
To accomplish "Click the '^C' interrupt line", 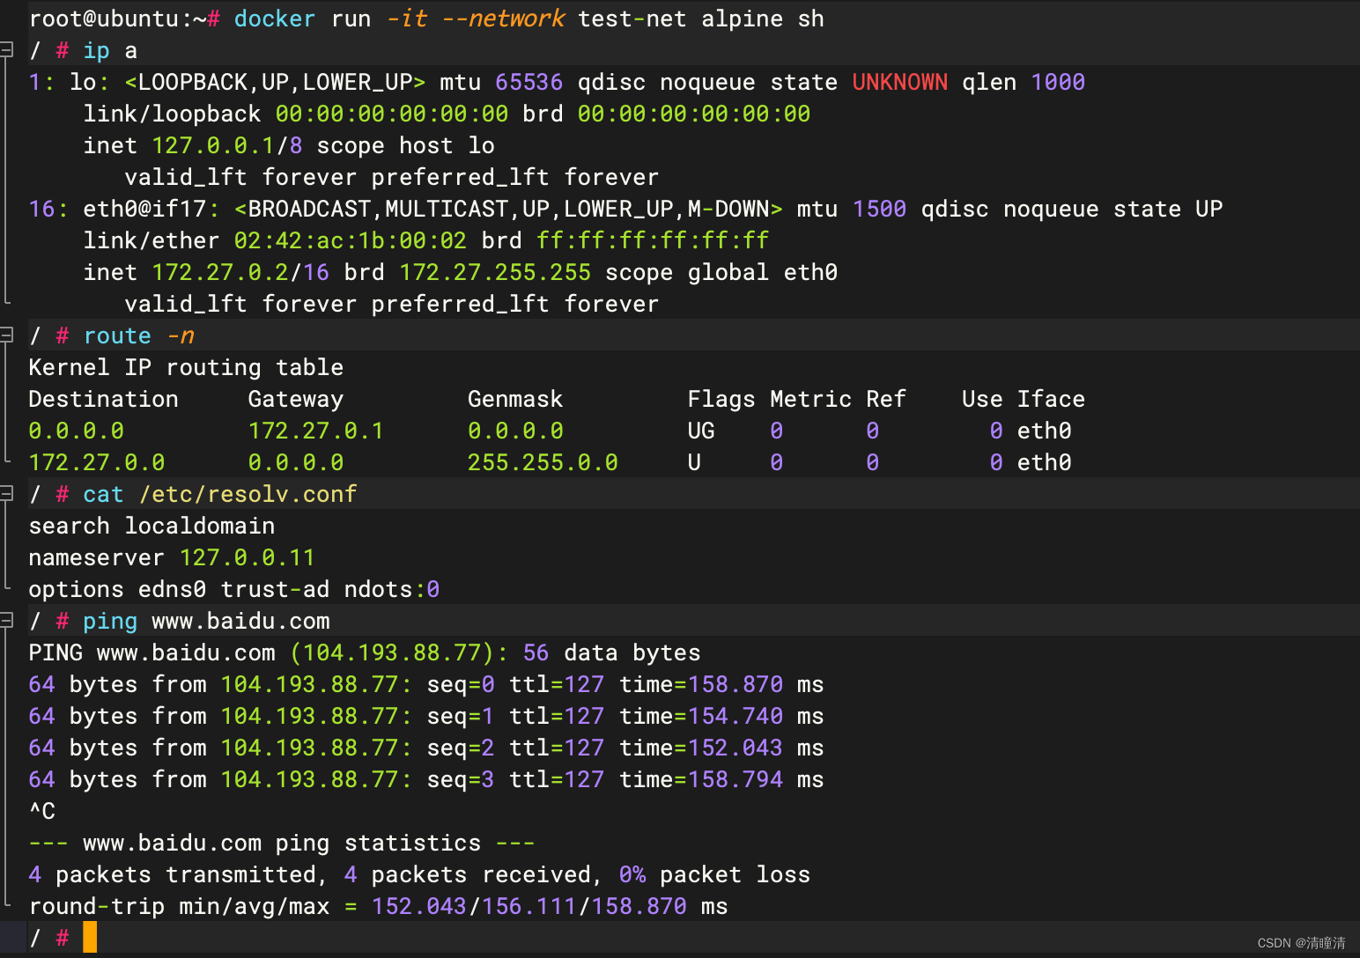I will (41, 811).
